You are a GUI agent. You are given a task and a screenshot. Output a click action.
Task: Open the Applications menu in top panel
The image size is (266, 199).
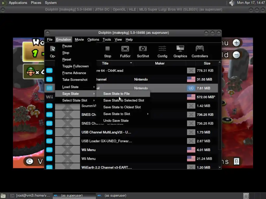tap(18, 3)
